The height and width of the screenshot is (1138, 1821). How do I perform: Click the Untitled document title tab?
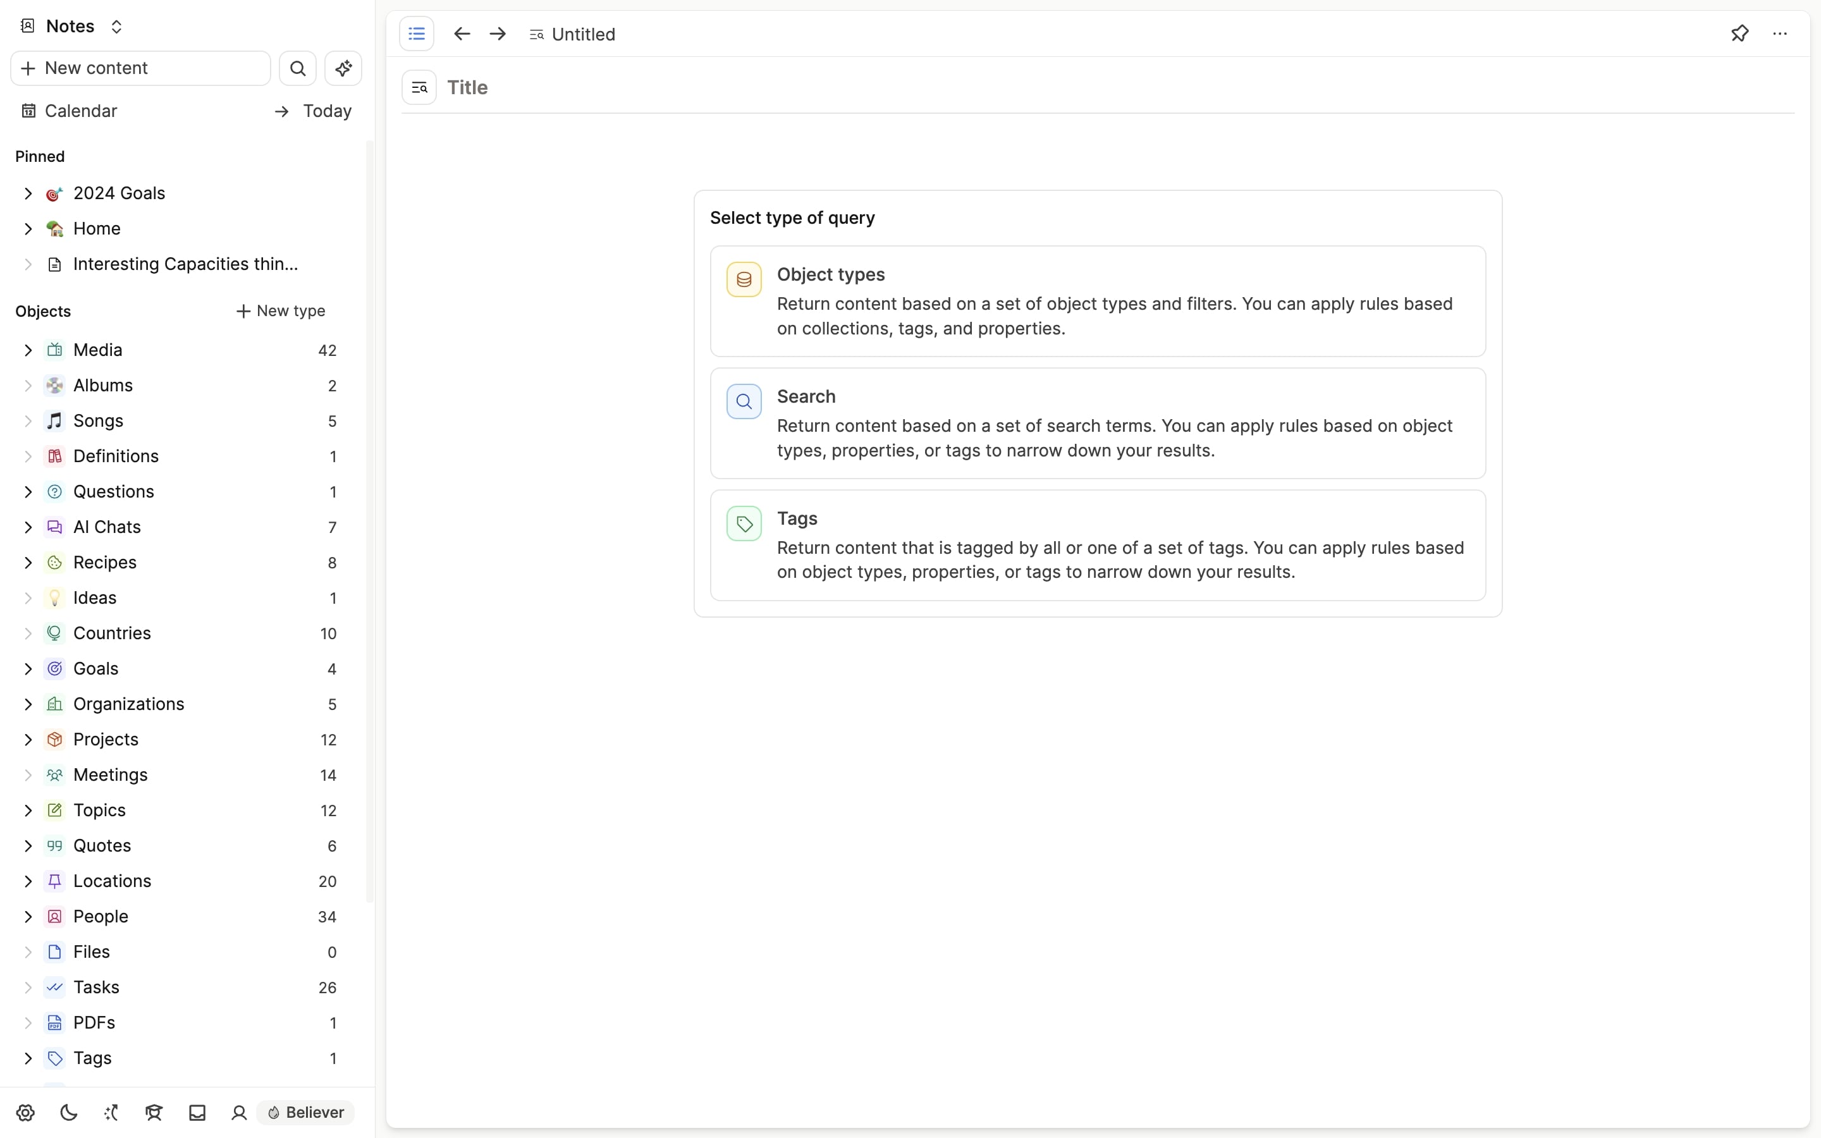[x=584, y=33]
